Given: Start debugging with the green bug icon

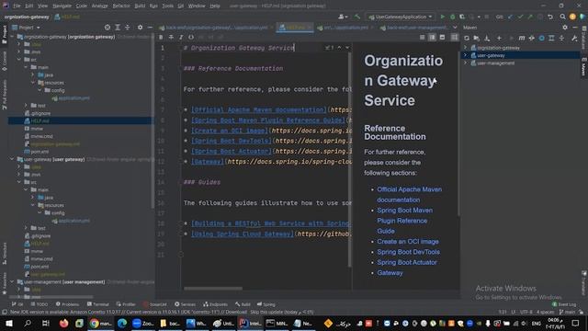Looking at the screenshot, I should pyautogui.click(x=452, y=17).
